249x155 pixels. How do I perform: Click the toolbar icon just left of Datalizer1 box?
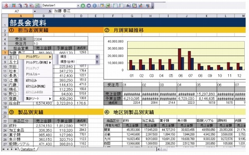point(37,6)
